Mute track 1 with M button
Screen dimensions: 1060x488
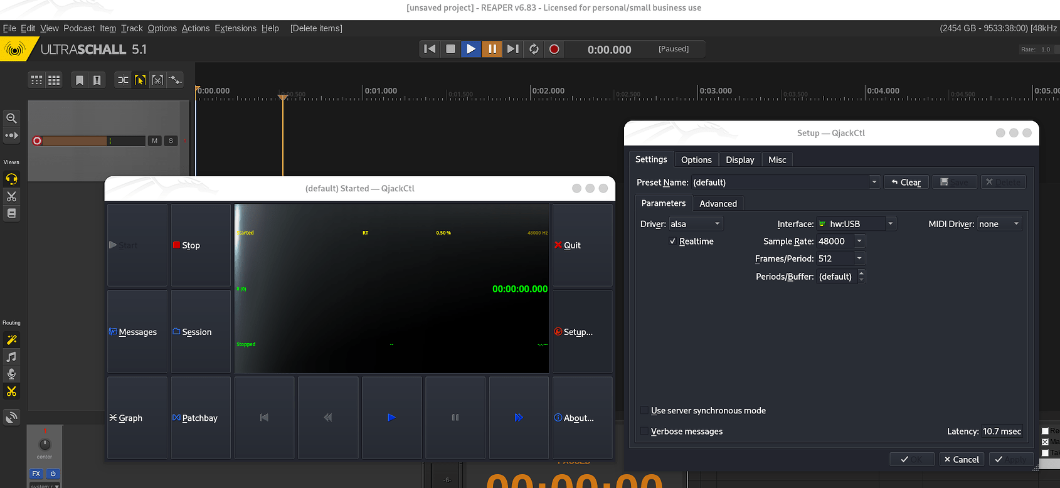click(154, 141)
